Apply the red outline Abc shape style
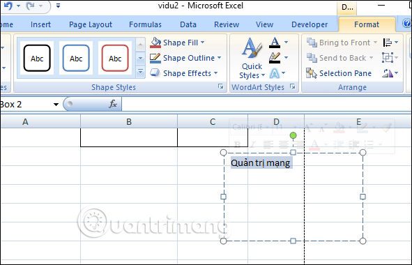 tap(115, 58)
